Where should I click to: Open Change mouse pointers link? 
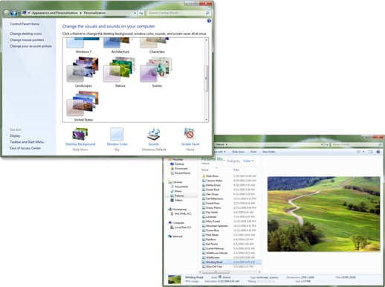click(x=27, y=40)
